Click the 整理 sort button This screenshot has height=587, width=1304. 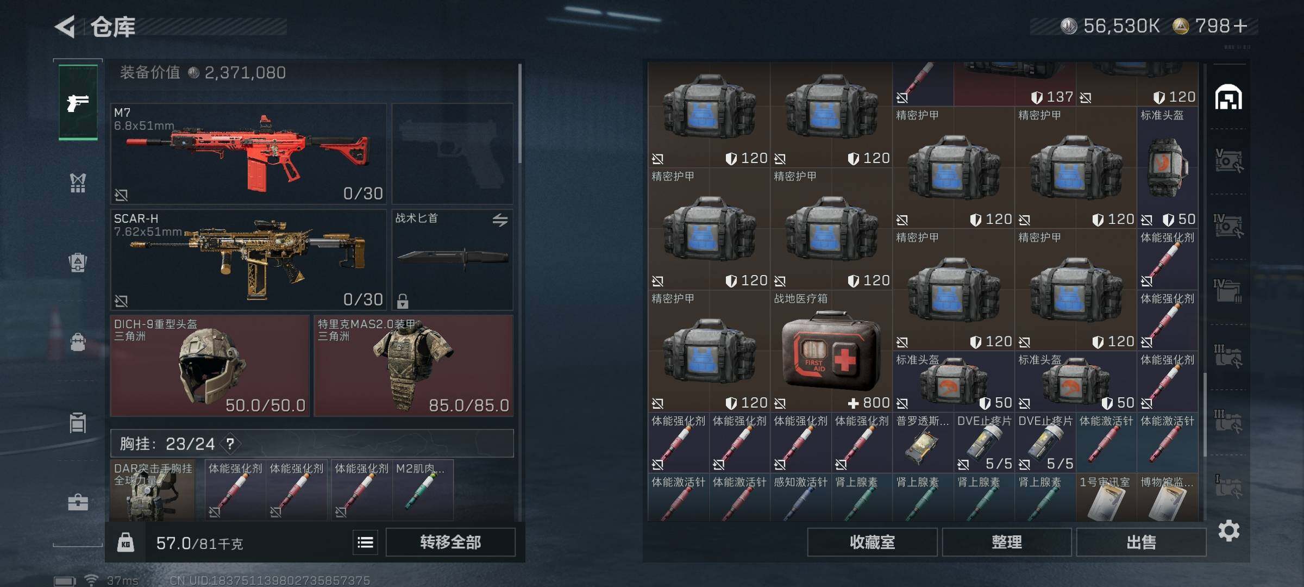coord(1007,542)
